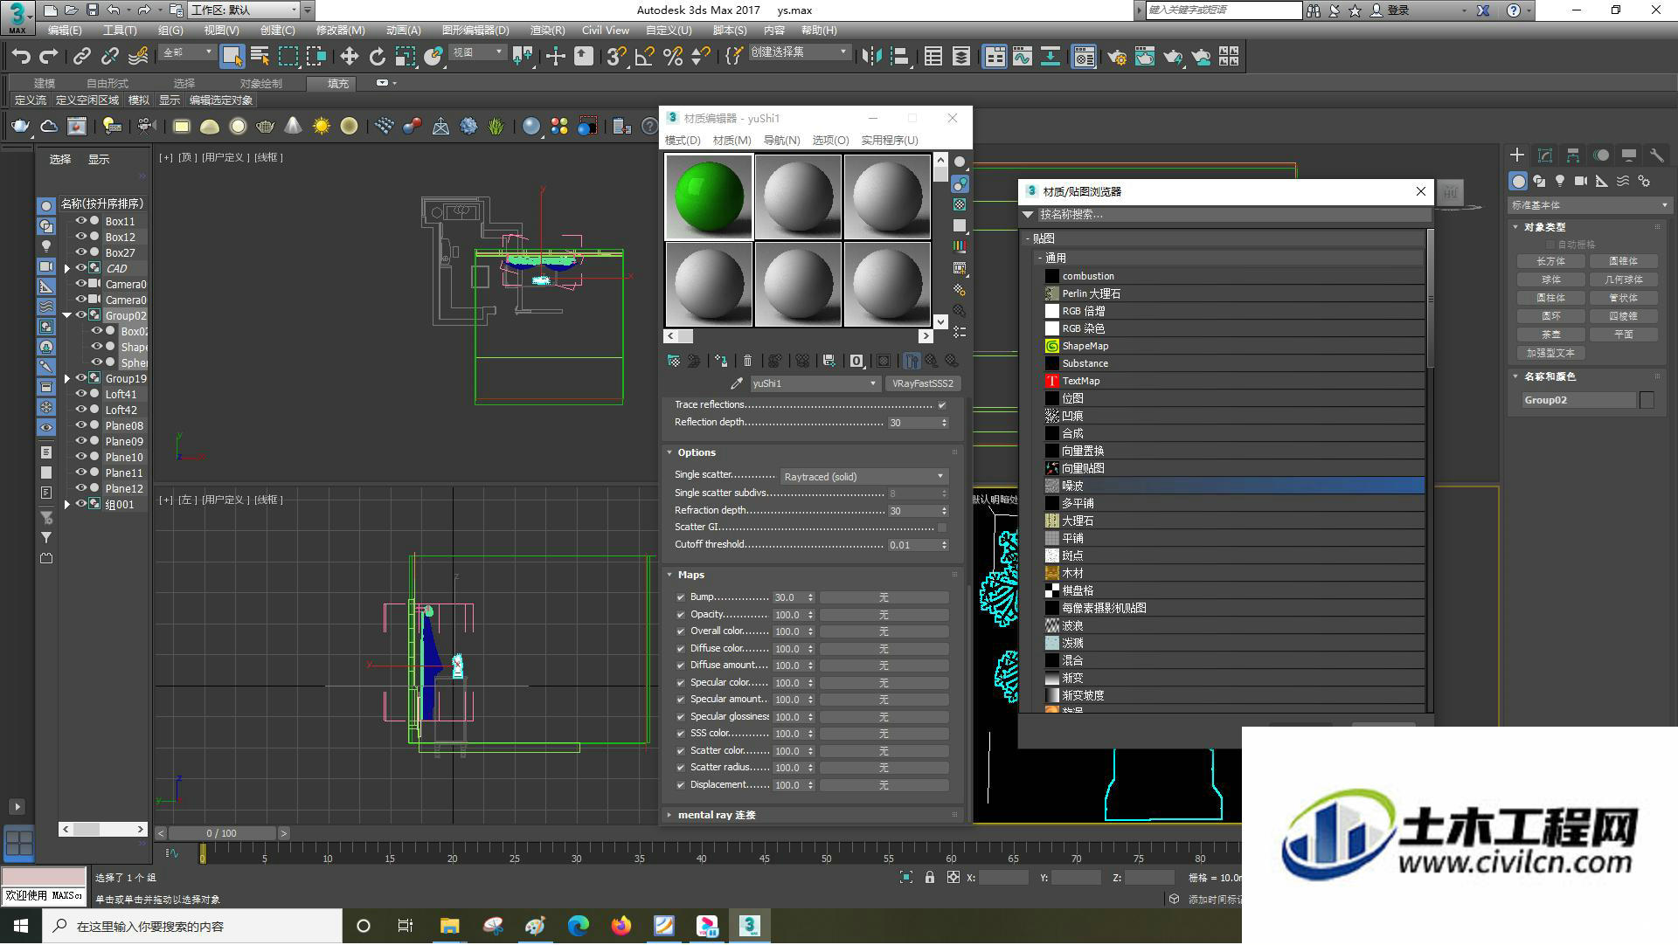Open the Create tab plus icon in command panel

coord(1517,155)
